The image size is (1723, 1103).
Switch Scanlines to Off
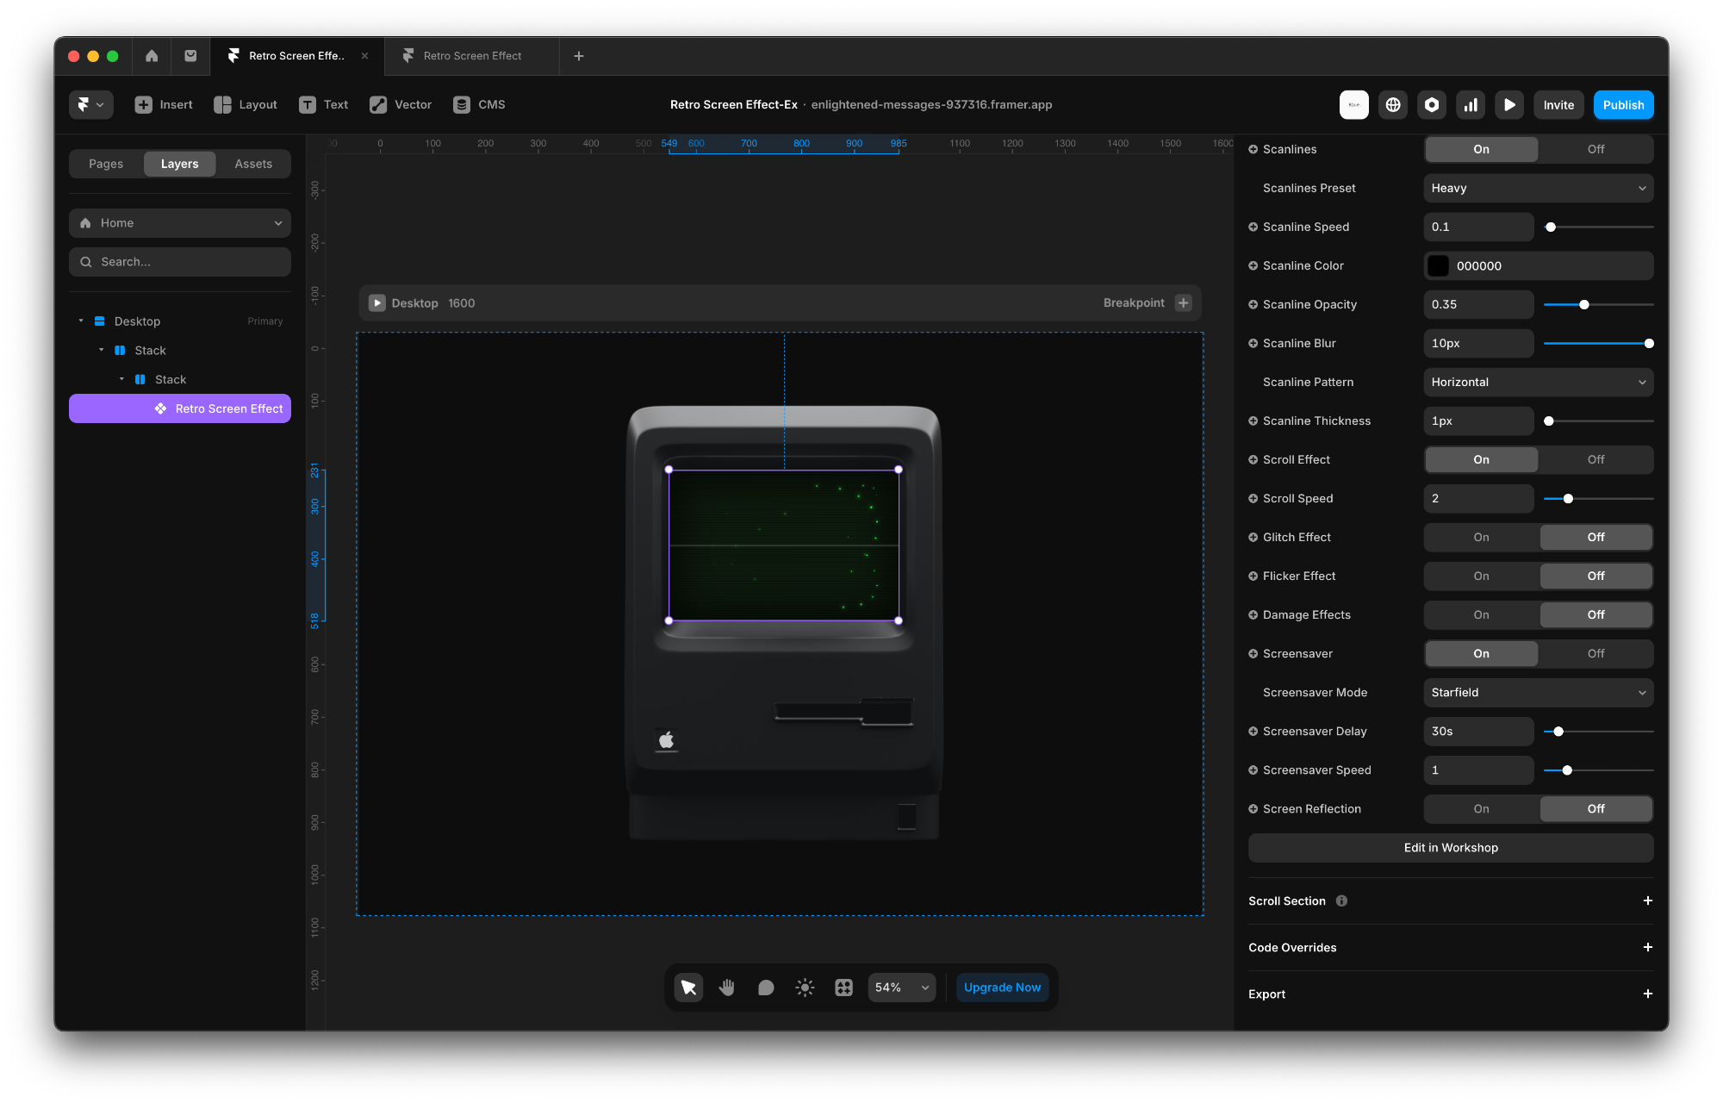click(x=1595, y=149)
